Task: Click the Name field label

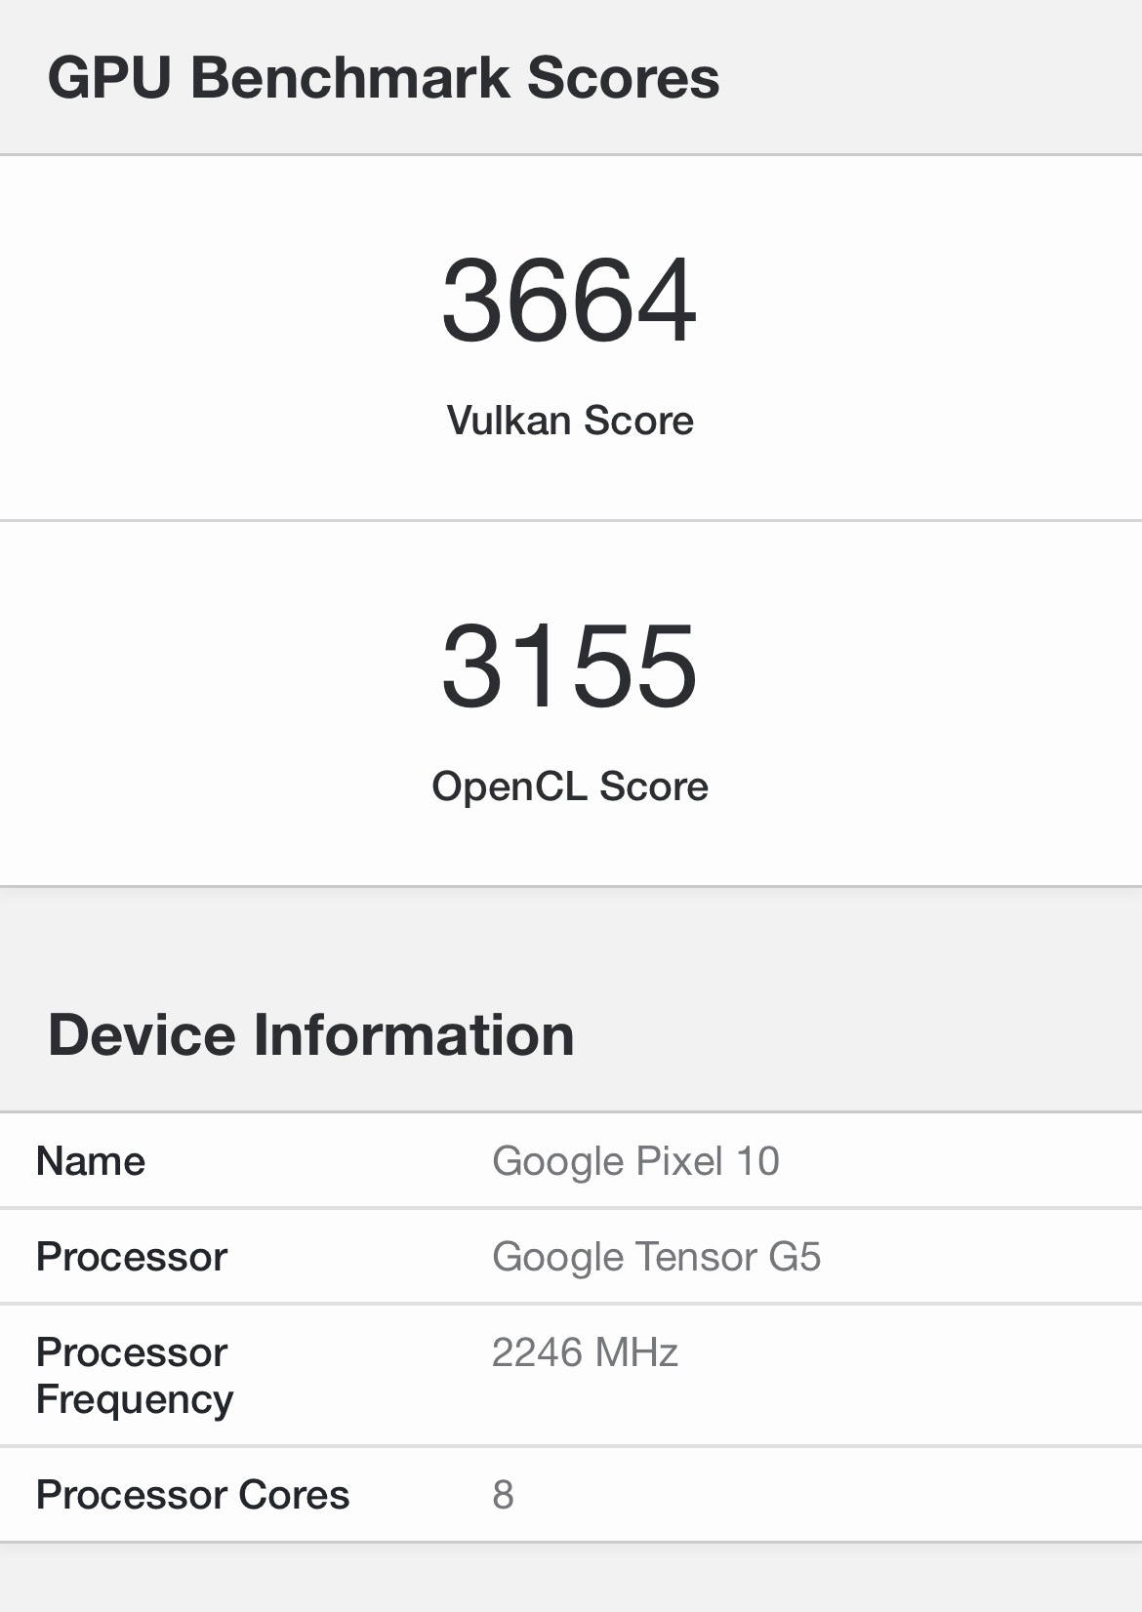Action: click(x=91, y=1161)
